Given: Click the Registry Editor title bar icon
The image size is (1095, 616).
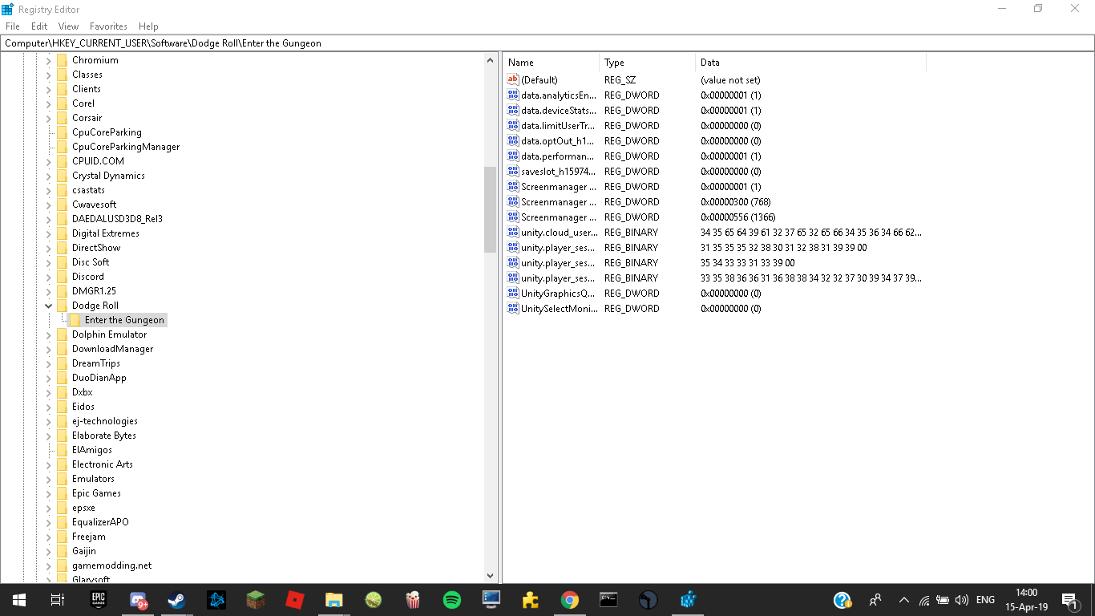Looking at the screenshot, I should point(8,9).
